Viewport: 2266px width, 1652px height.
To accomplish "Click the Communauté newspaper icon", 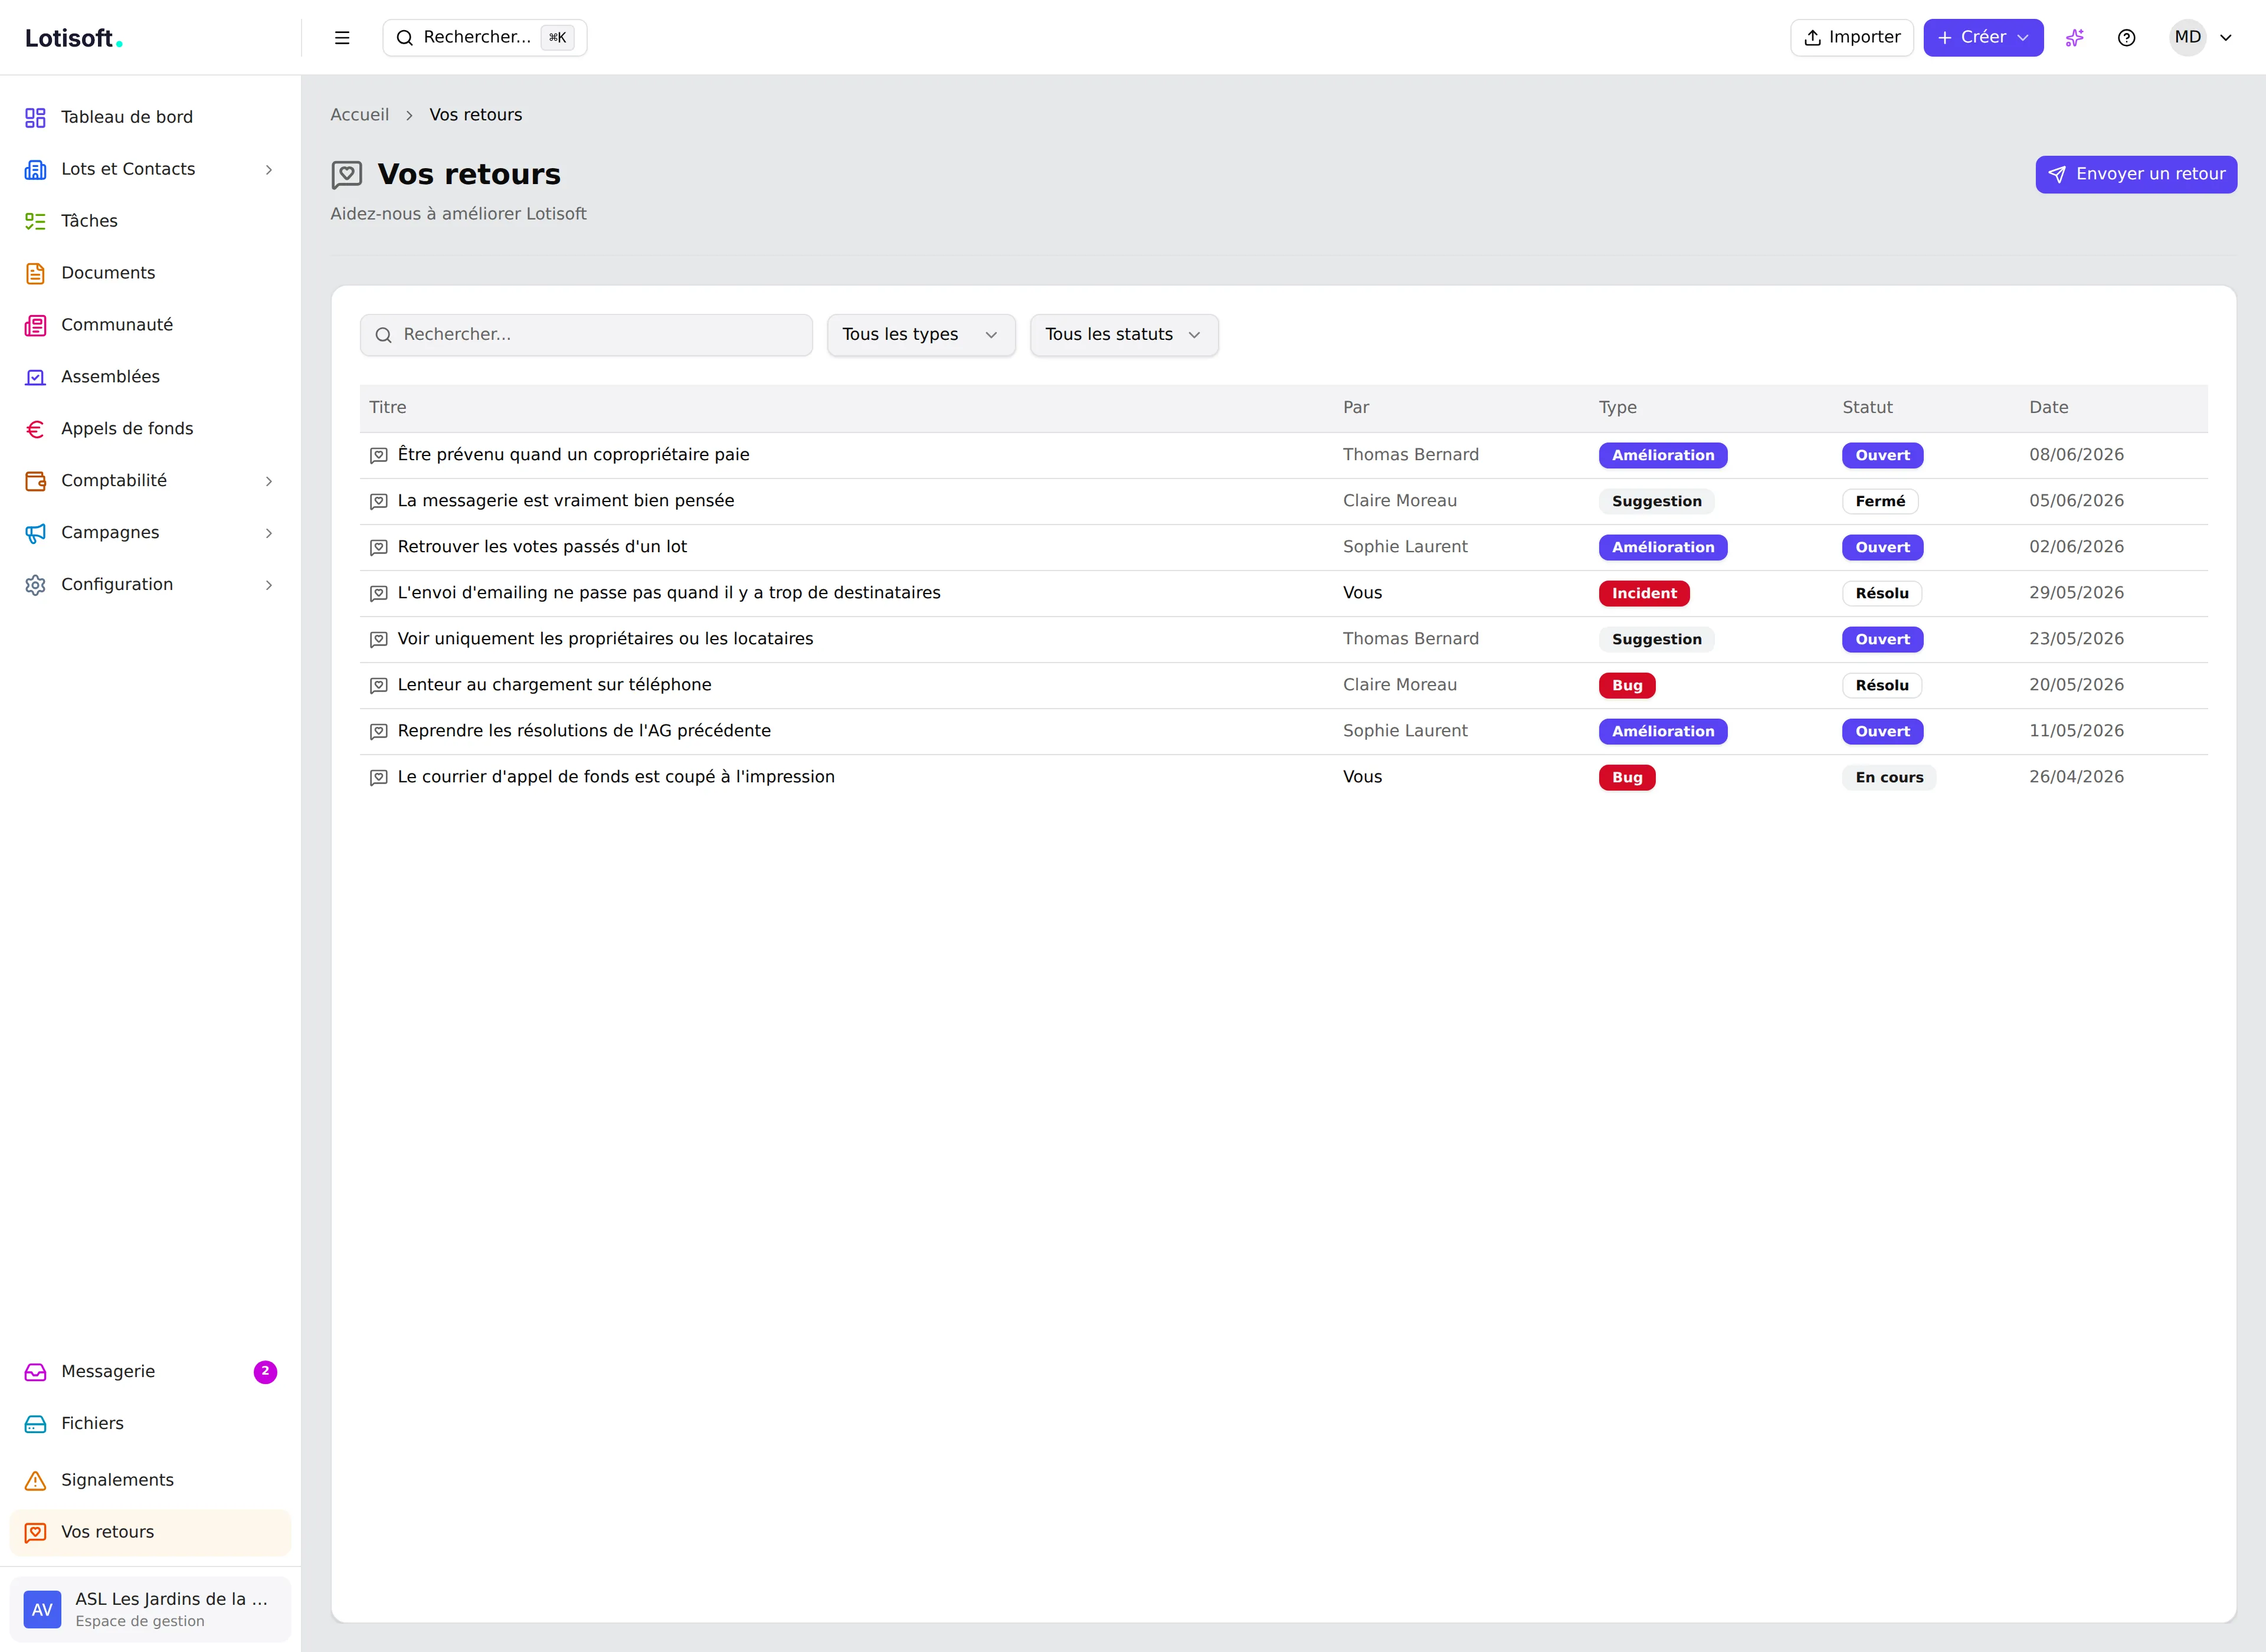I will click(x=35, y=326).
